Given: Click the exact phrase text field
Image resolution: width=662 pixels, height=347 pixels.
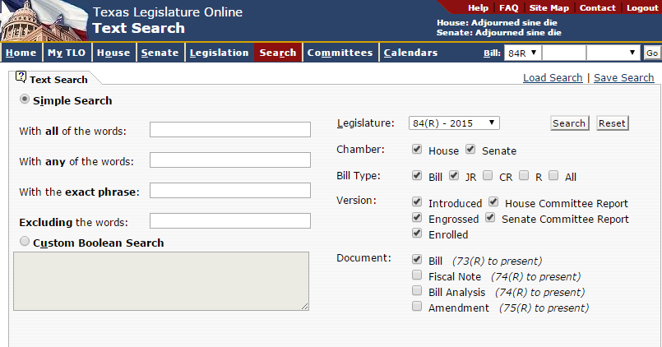Looking at the screenshot, I should 229,191.
